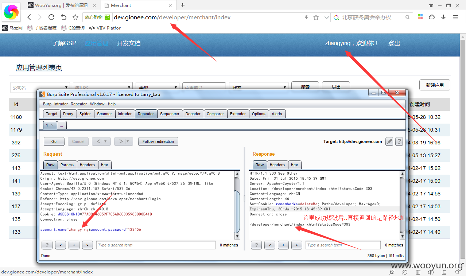Switch to Burp's Extender tab
Viewport: 466px width, 276px height.
(238, 114)
